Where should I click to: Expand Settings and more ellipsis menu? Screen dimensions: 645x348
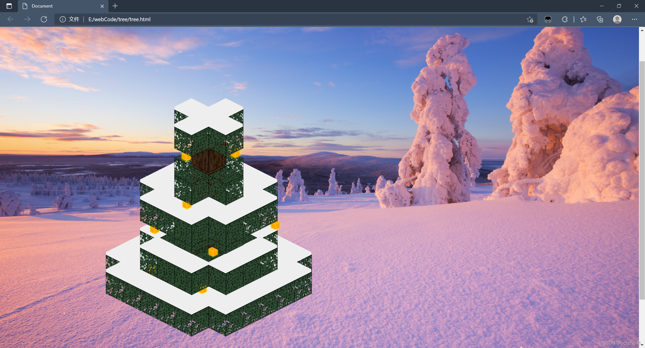tap(634, 19)
